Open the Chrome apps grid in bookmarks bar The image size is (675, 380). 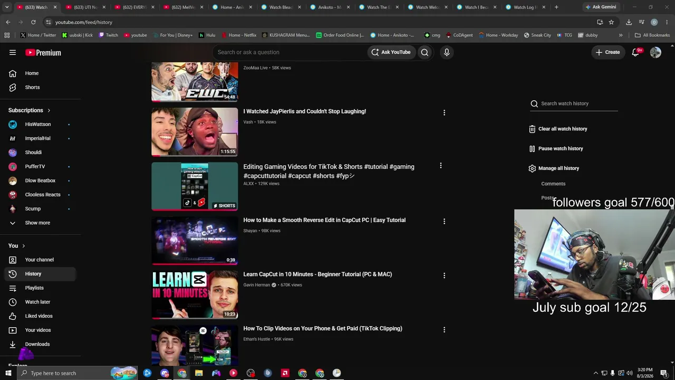(7, 35)
